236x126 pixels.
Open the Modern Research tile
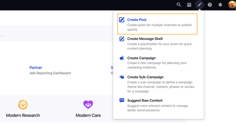pos(23,115)
